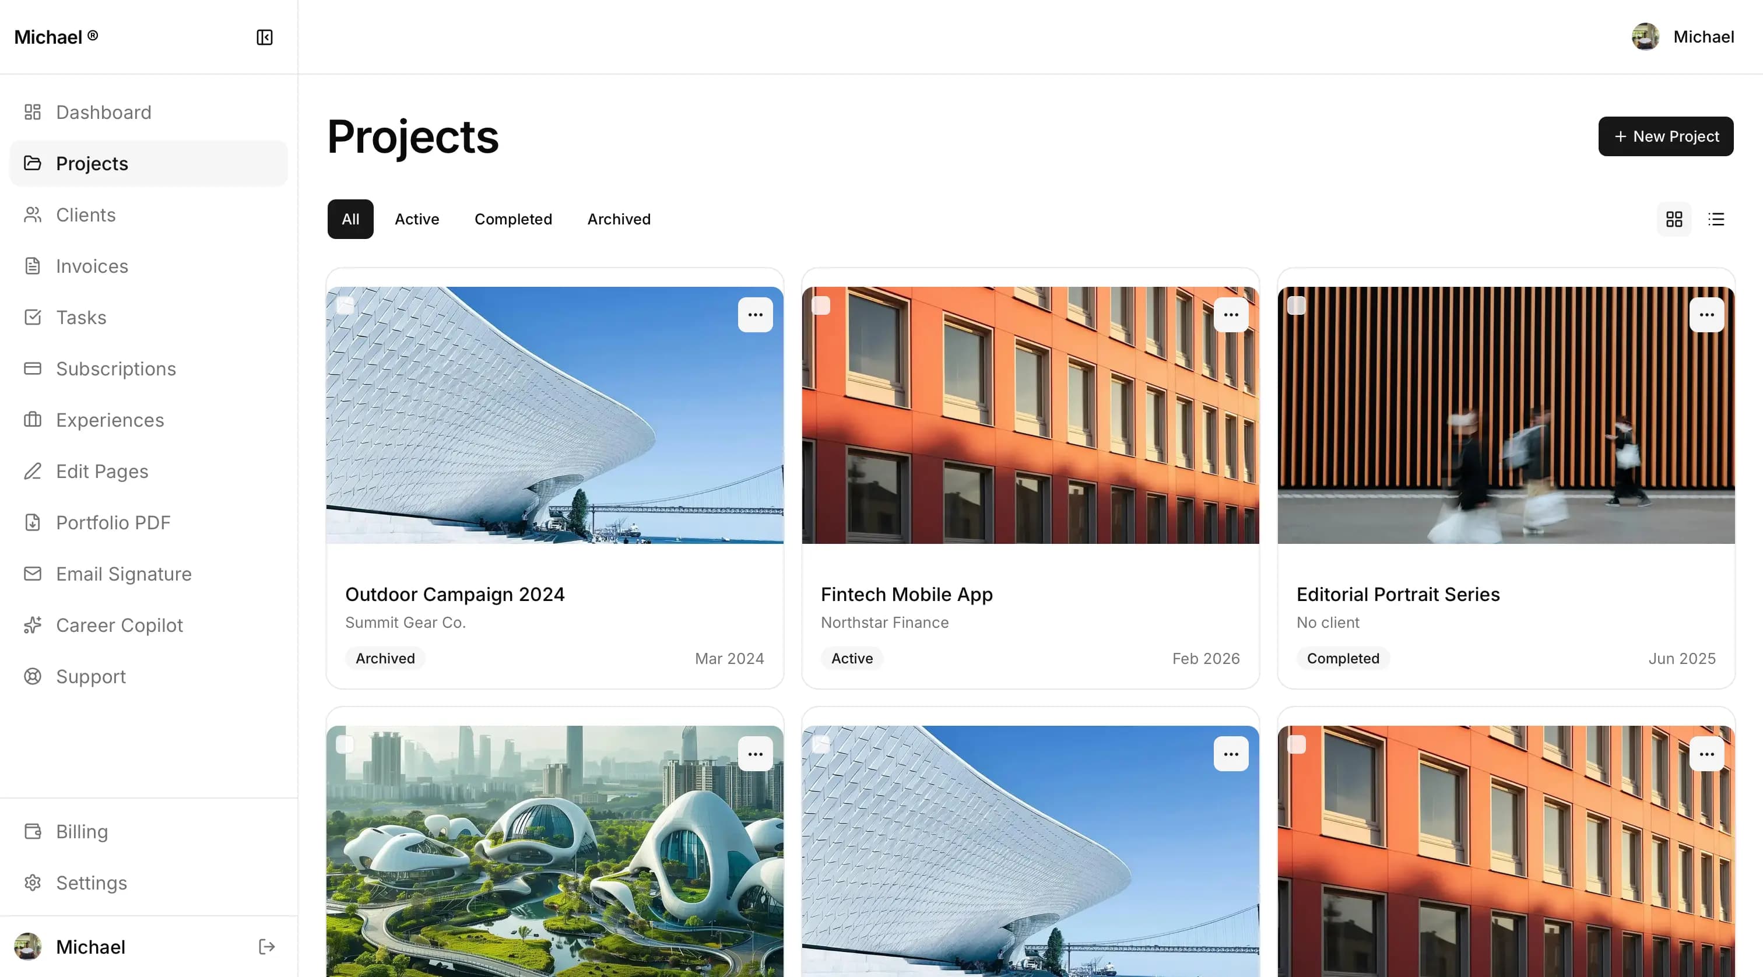Click the futuristic green city cover image
This screenshot has width=1763, height=977.
point(555,851)
